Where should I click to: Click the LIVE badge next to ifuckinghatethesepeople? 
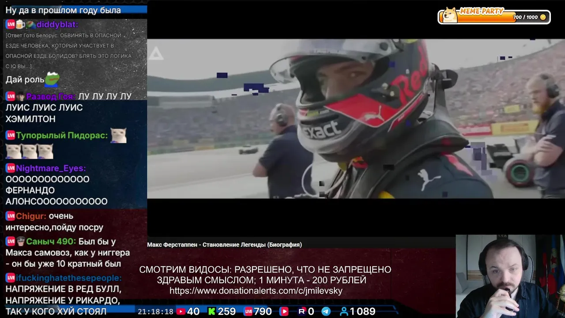coord(10,278)
